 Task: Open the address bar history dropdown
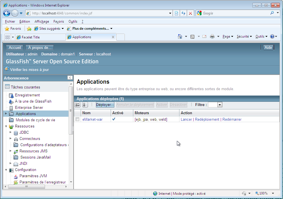(x=170, y=13)
